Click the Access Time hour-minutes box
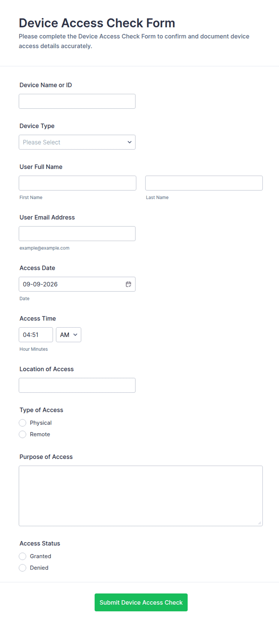 point(36,335)
